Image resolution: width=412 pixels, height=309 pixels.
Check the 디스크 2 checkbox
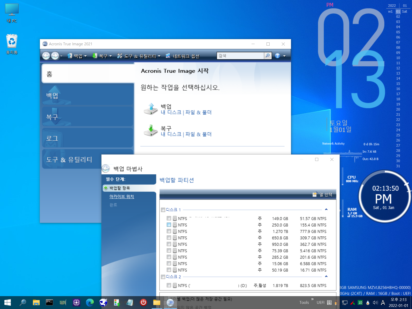click(163, 277)
